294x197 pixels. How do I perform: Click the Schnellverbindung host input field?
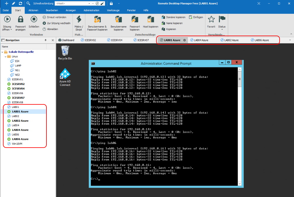click(x=71, y=3)
